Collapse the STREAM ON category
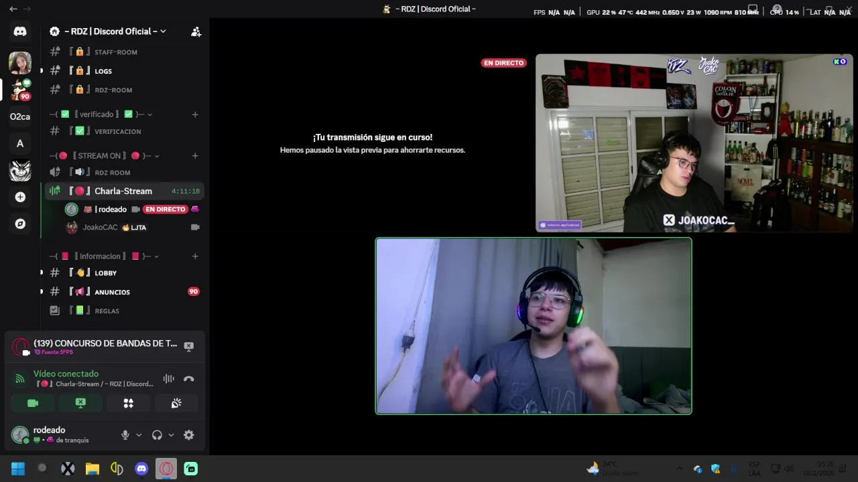Viewport: 858px width, 482px height. [x=105, y=156]
